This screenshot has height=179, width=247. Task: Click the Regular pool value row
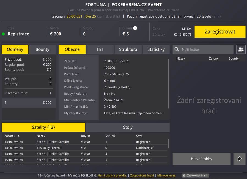(x=28, y=65)
